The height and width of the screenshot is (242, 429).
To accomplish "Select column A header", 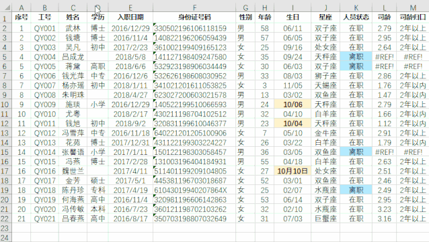I will tap(22, 7).
